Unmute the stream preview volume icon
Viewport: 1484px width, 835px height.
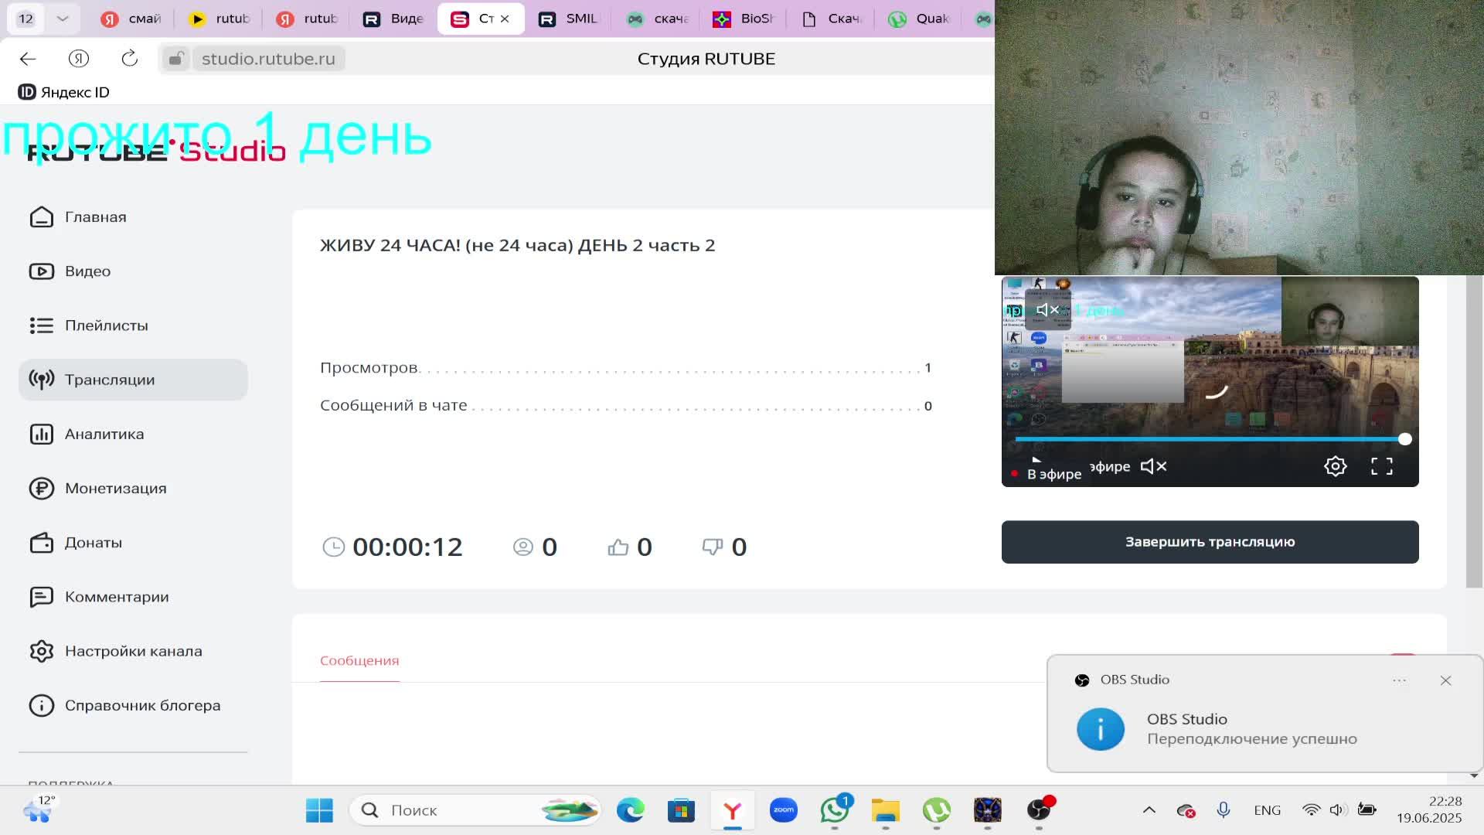coord(1153,466)
